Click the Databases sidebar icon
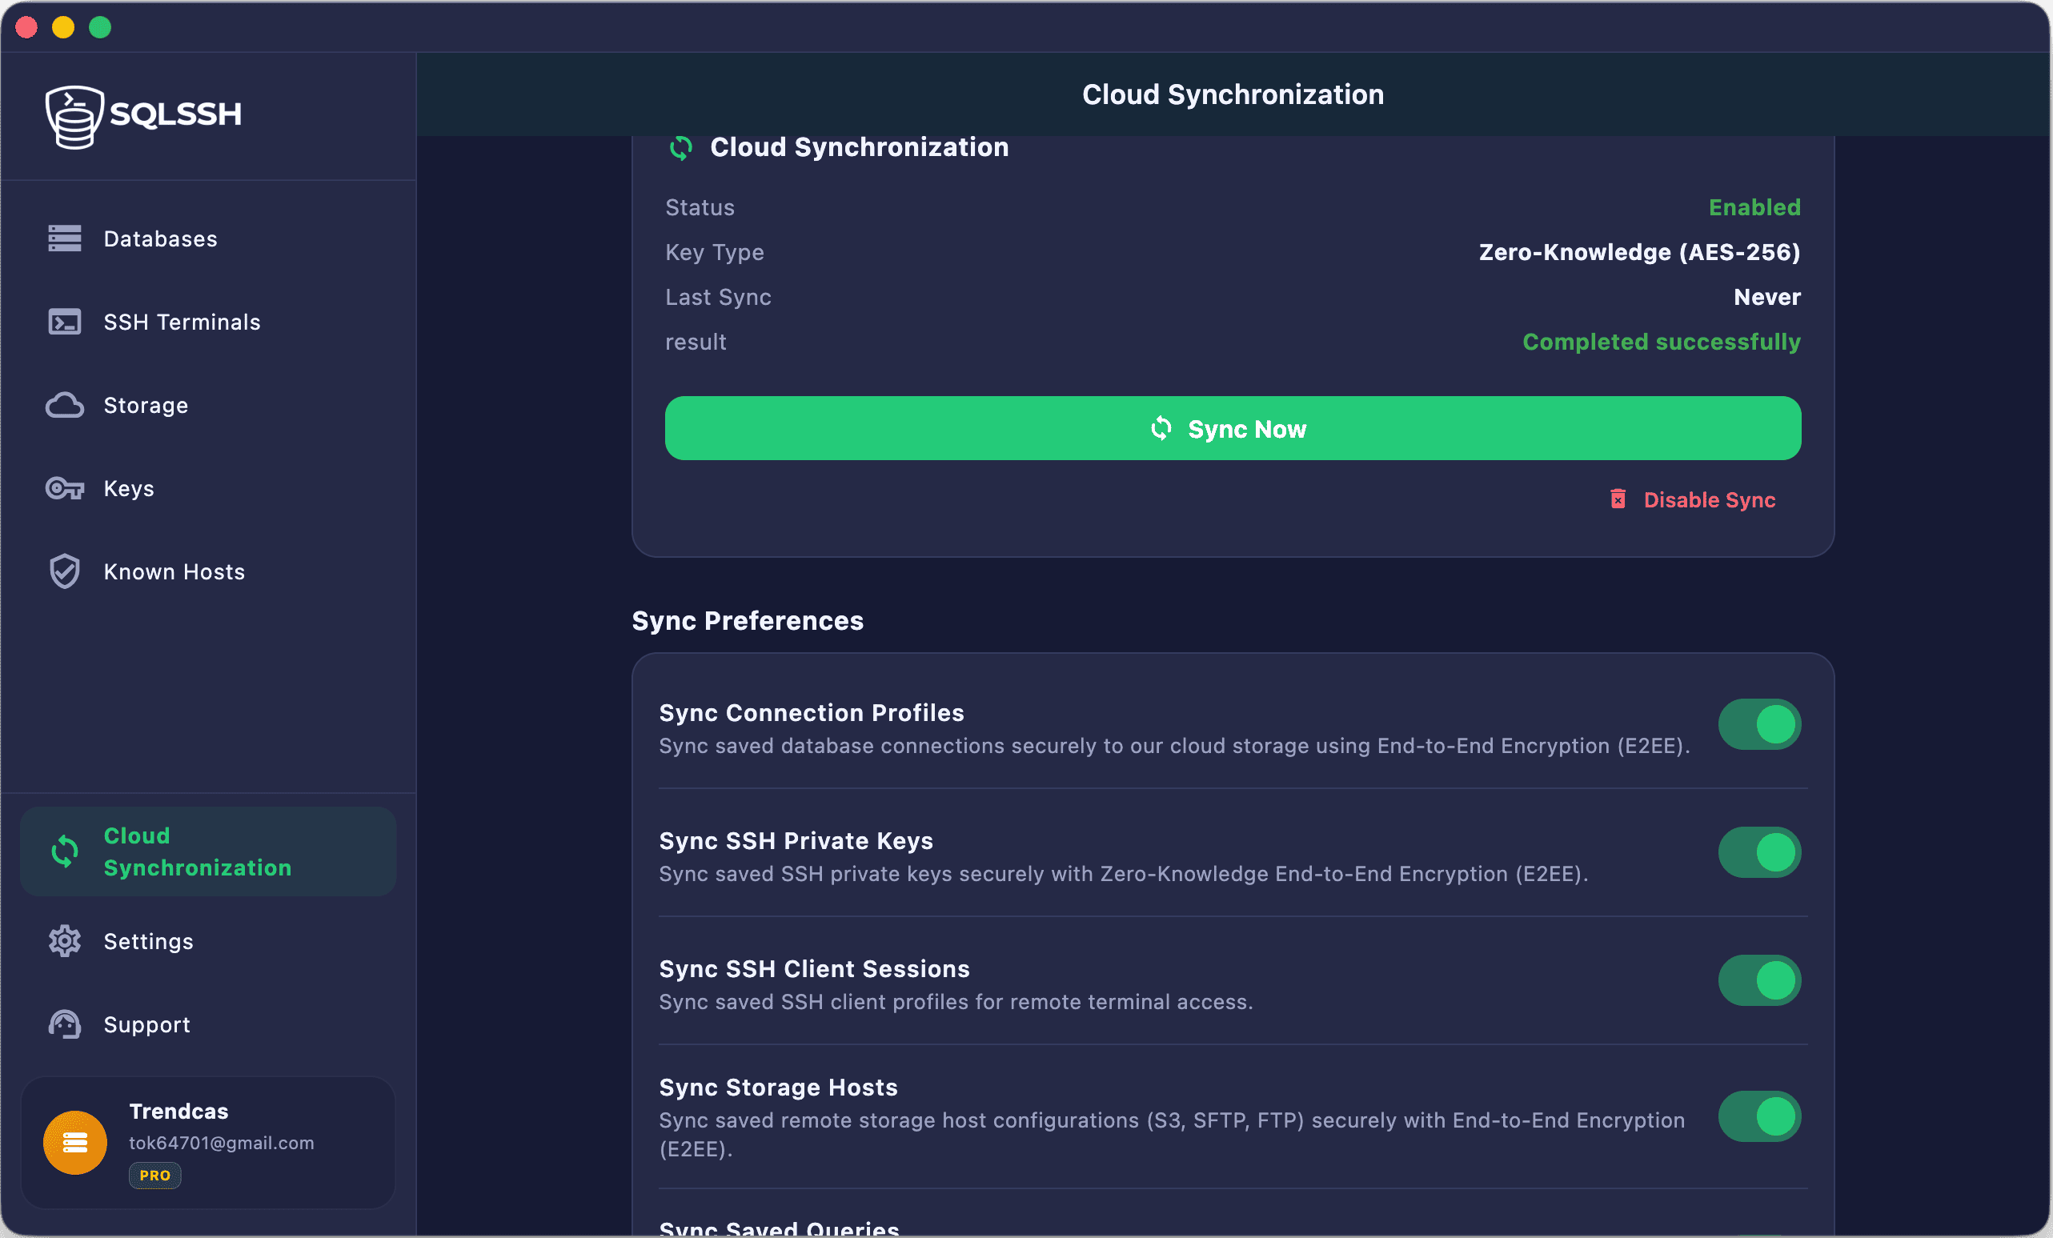Viewport: 2053px width, 1238px height. coord(64,238)
